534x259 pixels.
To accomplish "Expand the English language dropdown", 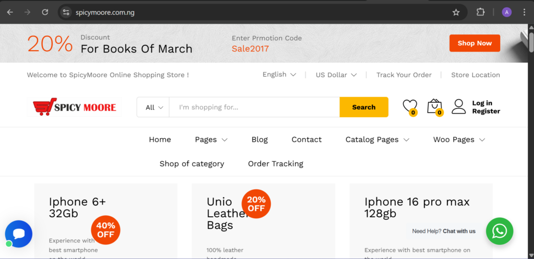I will pos(279,75).
